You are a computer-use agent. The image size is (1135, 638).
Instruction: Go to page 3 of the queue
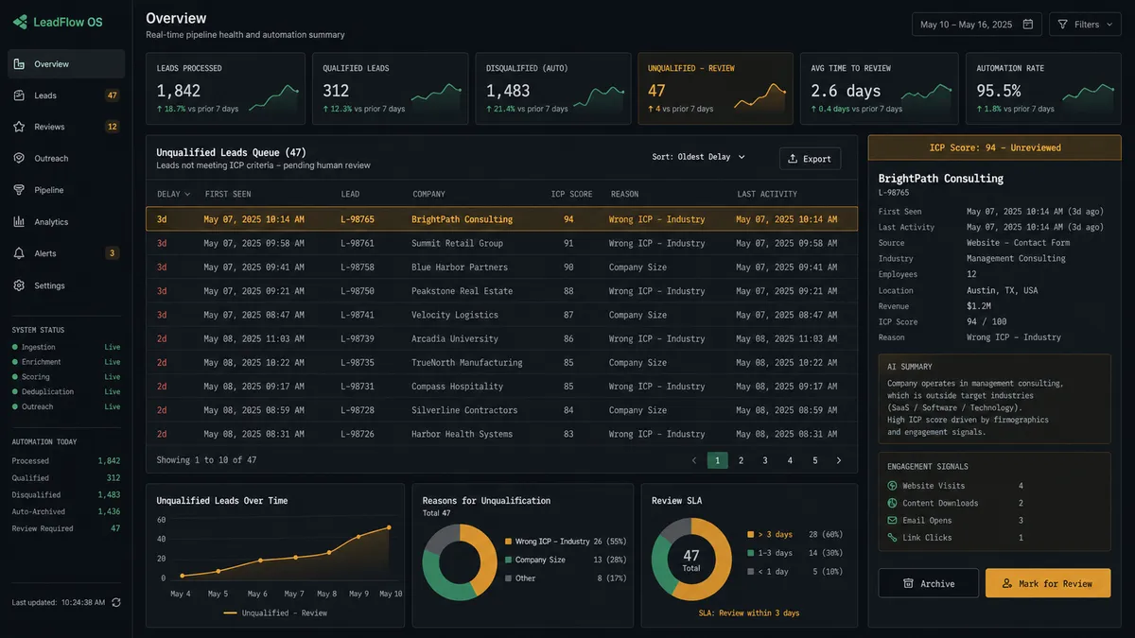click(x=765, y=460)
